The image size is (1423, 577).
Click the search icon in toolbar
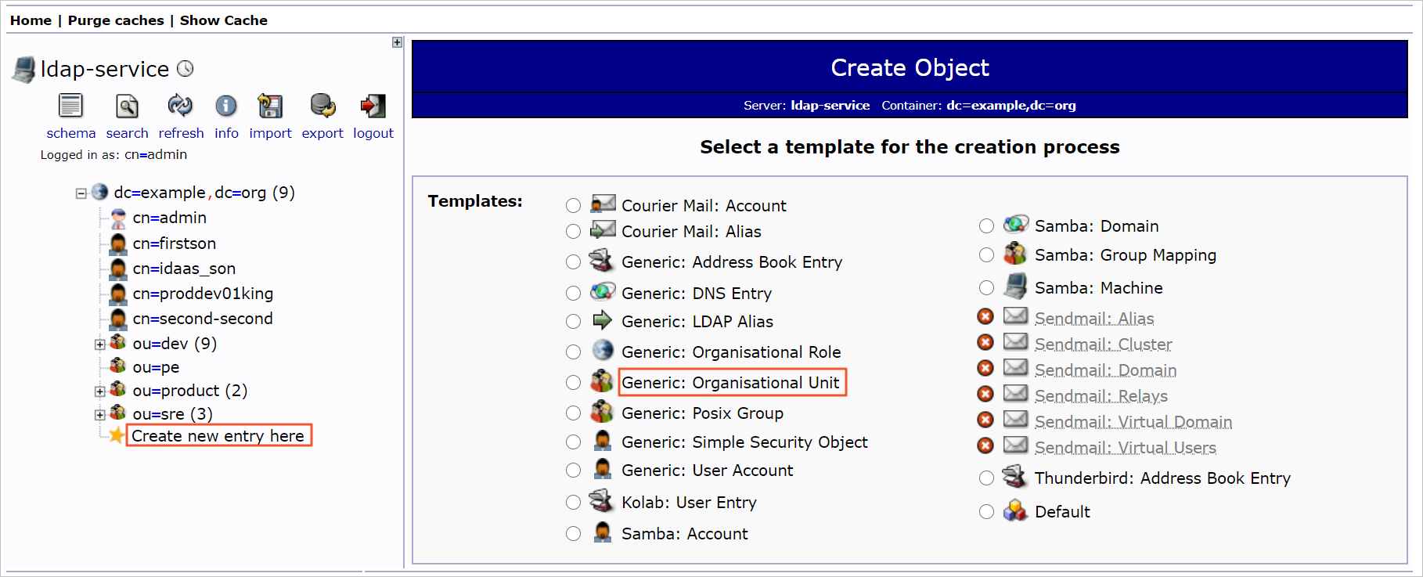(127, 106)
